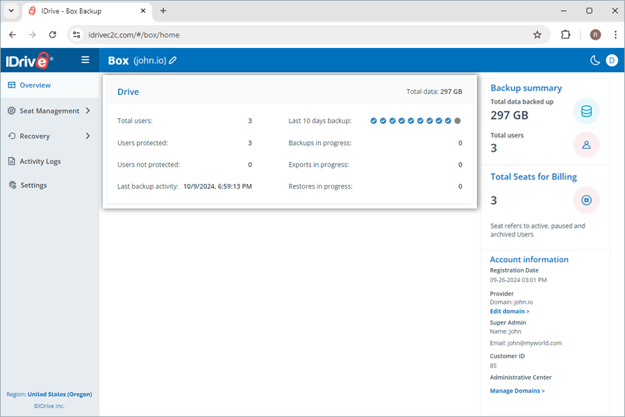The width and height of the screenshot is (625, 417).
Task: Toggle dark mode with the moon icon
Action: click(x=595, y=60)
